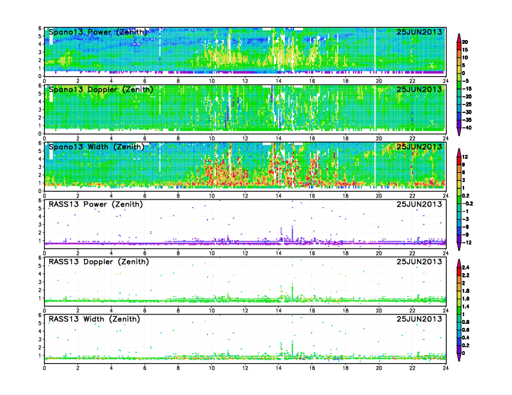Screen dimensions: 512x395
Task: Click the "Spano13 Width (Zenith)" panel title
Action: tap(96, 147)
